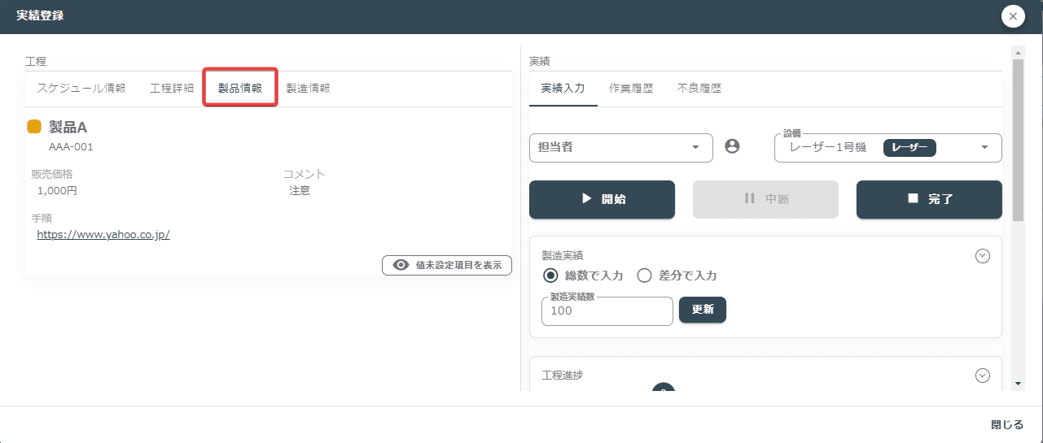Click the X close icon in header
Viewport: 1043px width, 443px height.
coord(1013,16)
